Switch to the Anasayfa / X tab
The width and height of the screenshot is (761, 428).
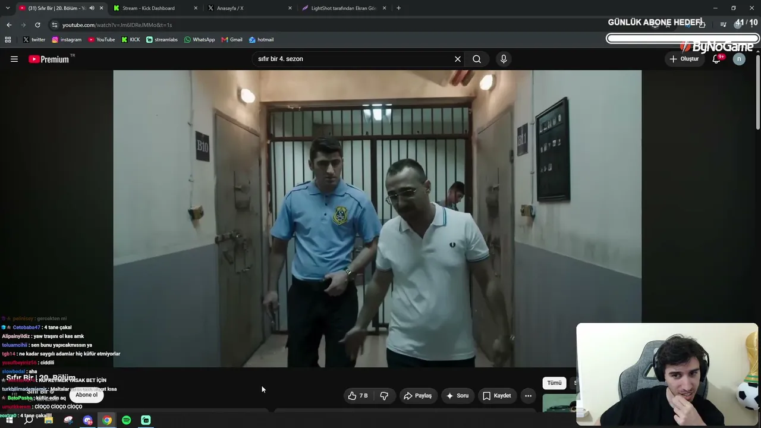[250, 8]
